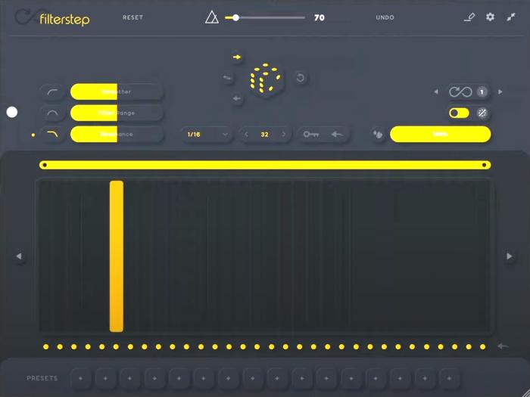This screenshot has width=530, height=397.
Task: Adjust the yellow 100% mix slider
Action: (x=440, y=135)
